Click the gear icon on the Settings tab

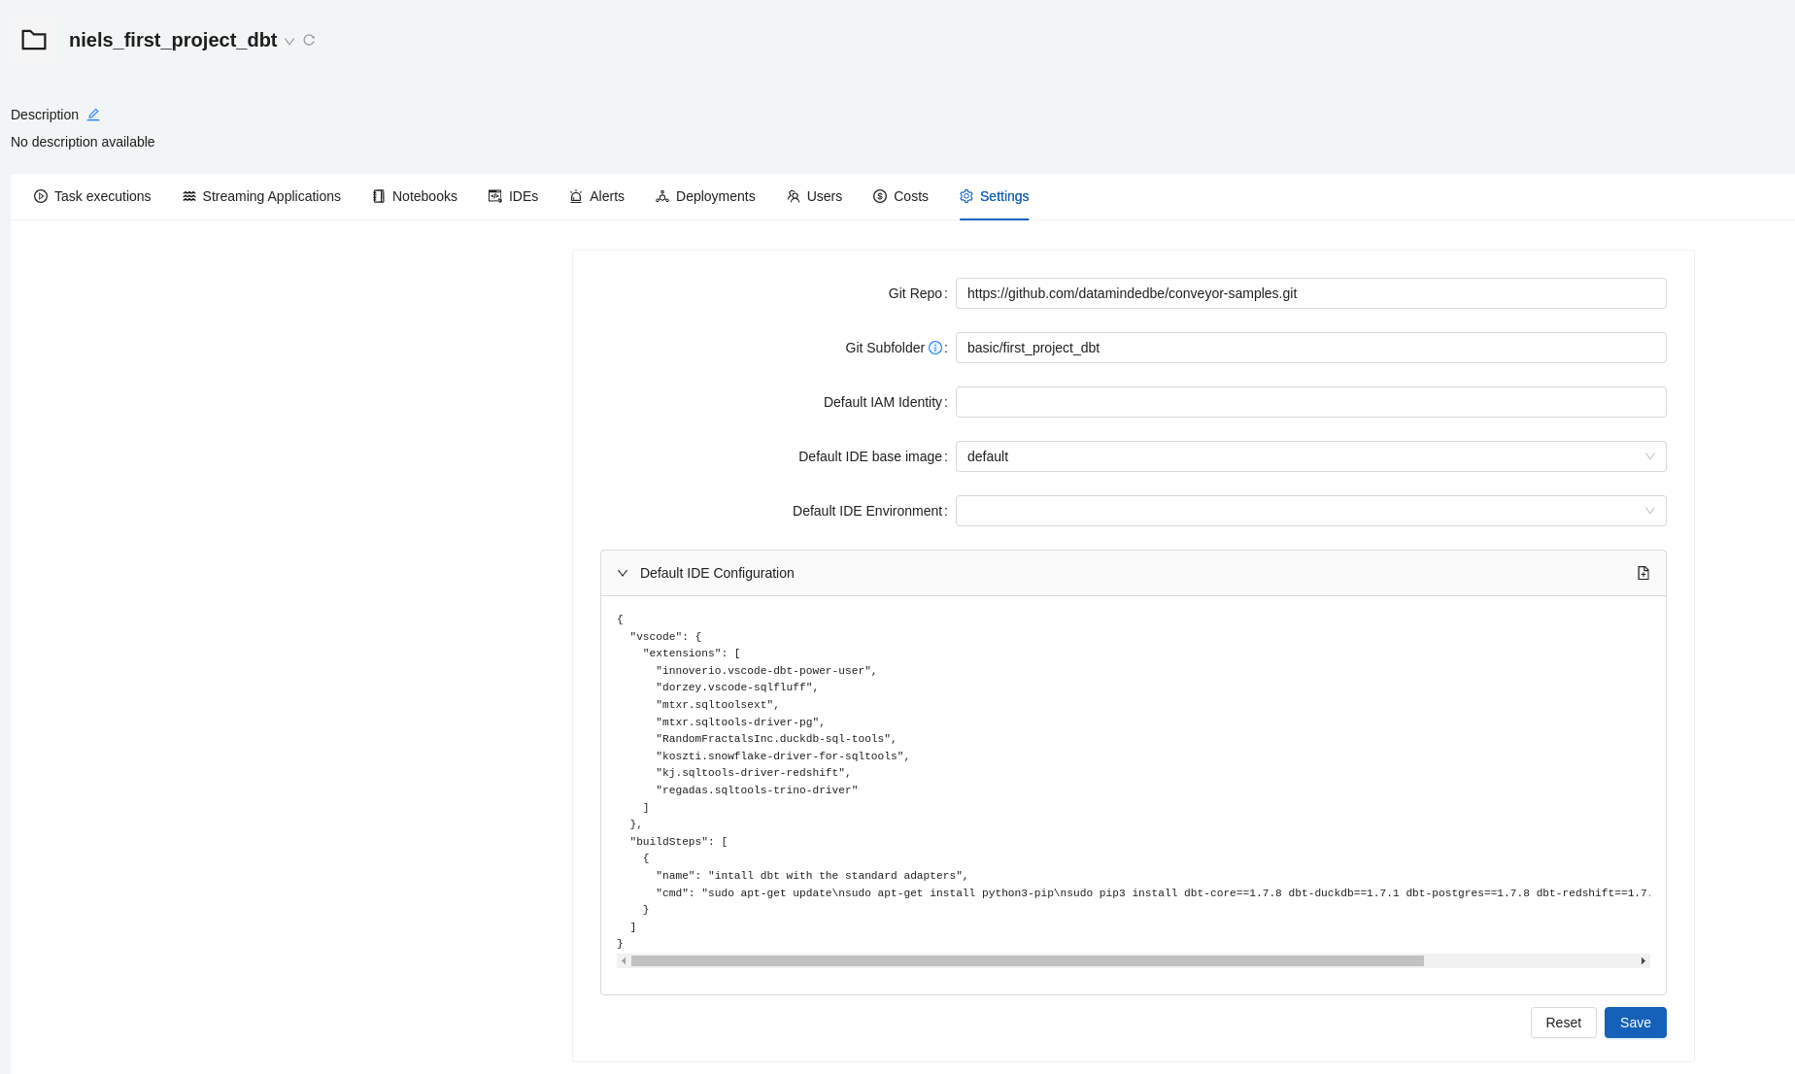[966, 196]
